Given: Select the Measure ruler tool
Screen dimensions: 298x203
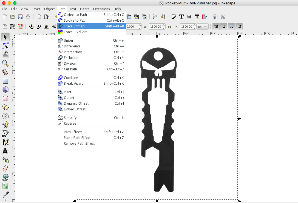Looking at the screenshot, I should pyautogui.click(x=5, y=72).
